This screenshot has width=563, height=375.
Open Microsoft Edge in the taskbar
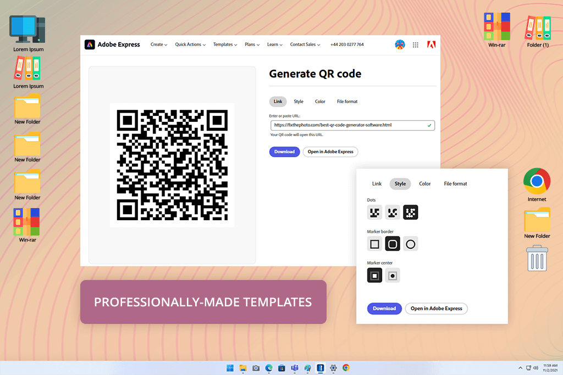click(268, 368)
